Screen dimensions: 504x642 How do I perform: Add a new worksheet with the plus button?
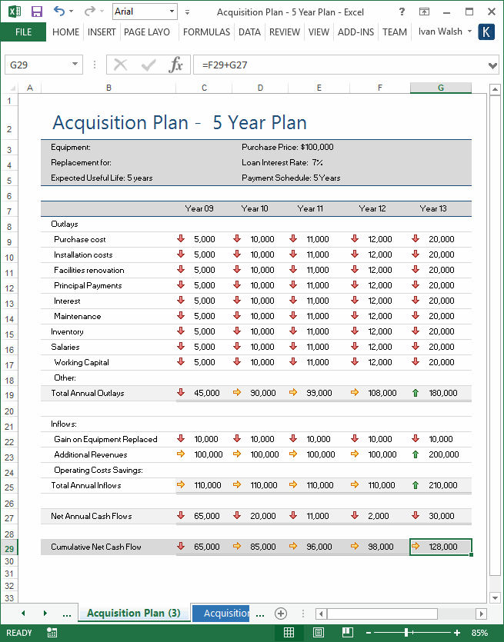pyautogui.click(x=281, y=613)
